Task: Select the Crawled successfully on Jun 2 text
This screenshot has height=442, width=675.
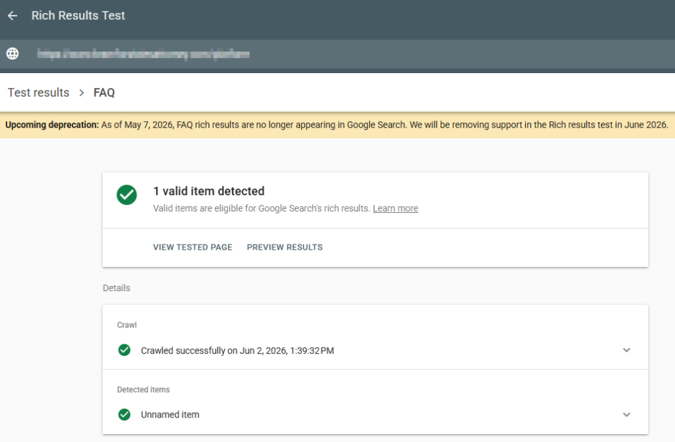Action: pyautogui.click(x=237, y=350)
